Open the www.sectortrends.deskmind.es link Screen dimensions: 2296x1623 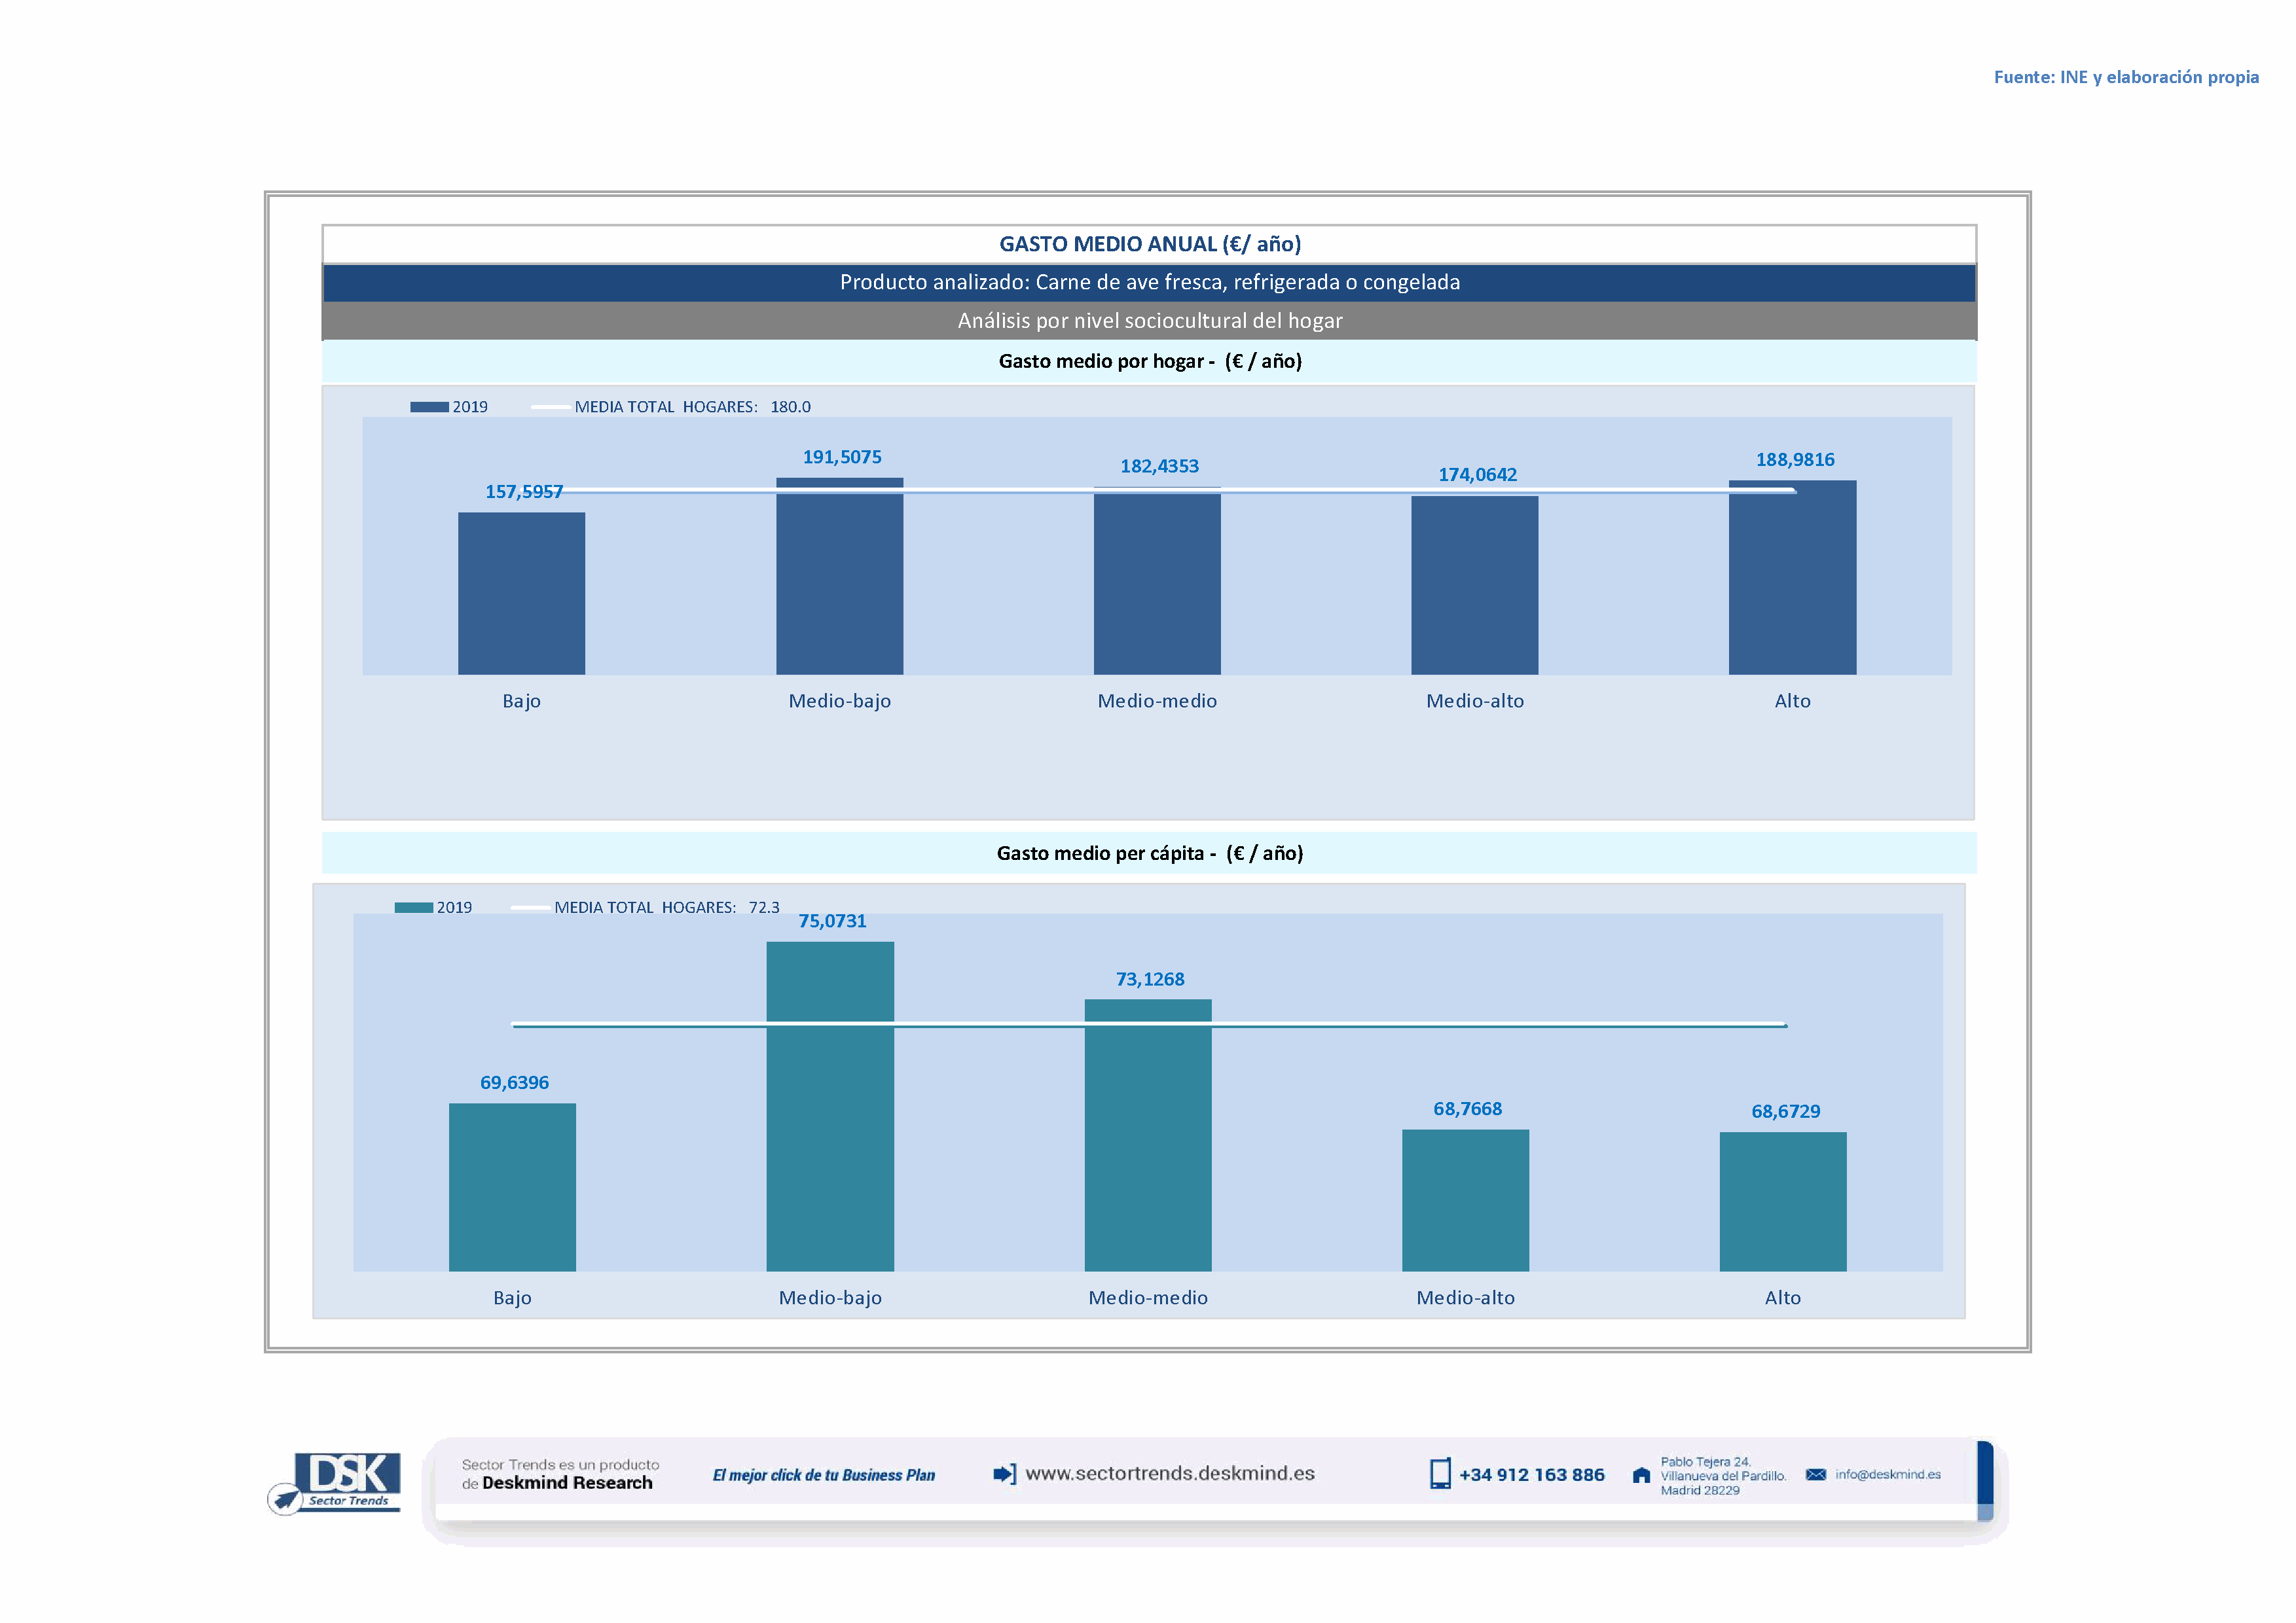click(x=1169, y=1473)
